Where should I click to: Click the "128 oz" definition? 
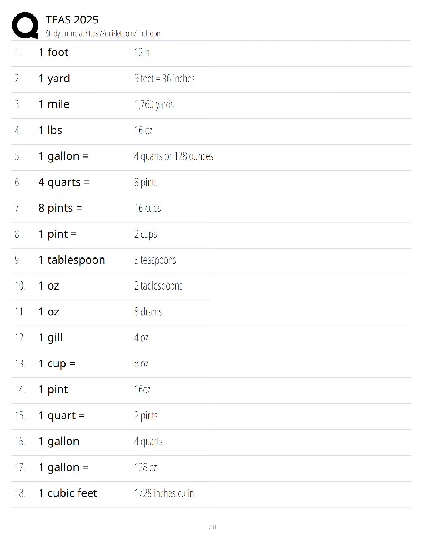click(x=145, y=467)
